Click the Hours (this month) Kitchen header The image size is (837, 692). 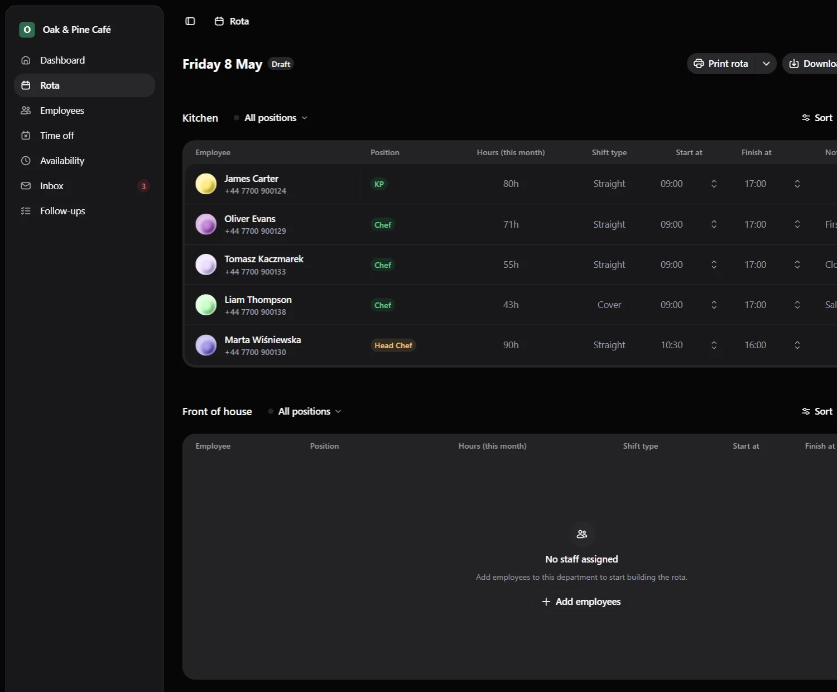coord(511,152)
